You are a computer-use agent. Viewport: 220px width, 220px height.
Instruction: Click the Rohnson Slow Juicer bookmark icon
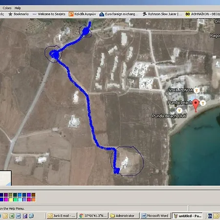[145, 14]
